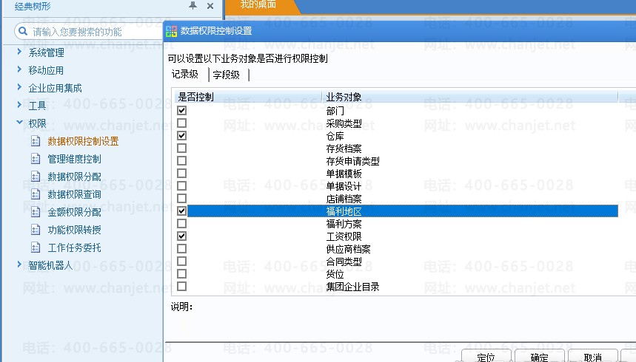The image size is (636, 362).
Task: Switch to the 字段级 tab
Action: [227, 75]
